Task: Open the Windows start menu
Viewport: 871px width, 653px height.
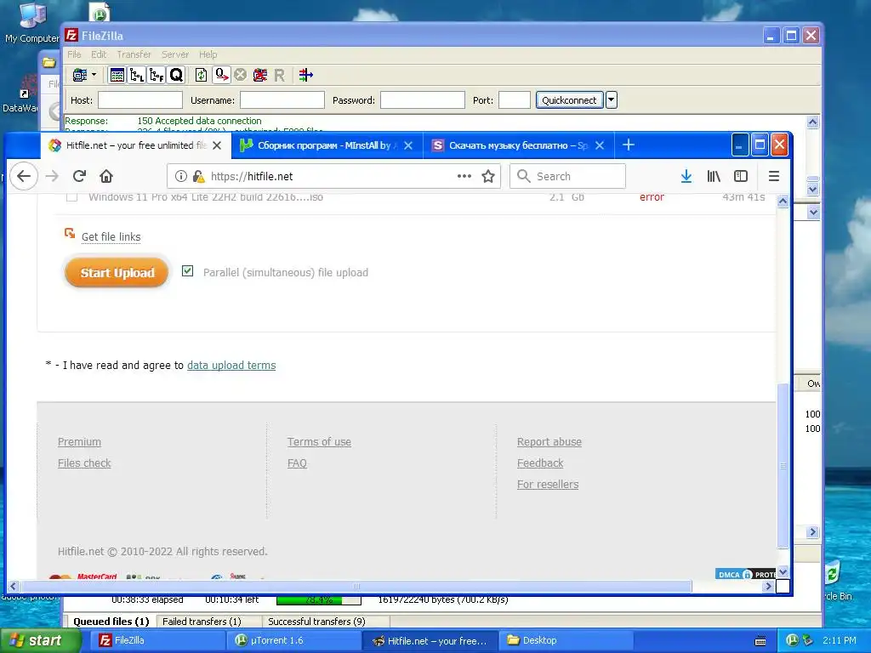Action: tap(39, 640)
